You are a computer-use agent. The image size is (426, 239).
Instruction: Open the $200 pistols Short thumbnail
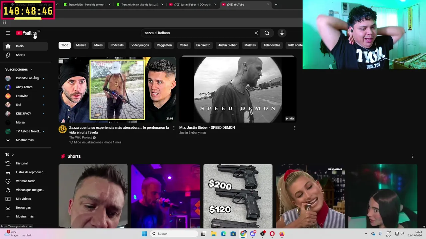238,196
